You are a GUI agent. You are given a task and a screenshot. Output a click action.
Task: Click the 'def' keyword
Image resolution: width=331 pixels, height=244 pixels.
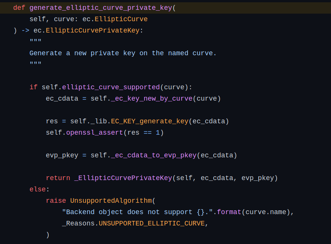coord(19,8)
